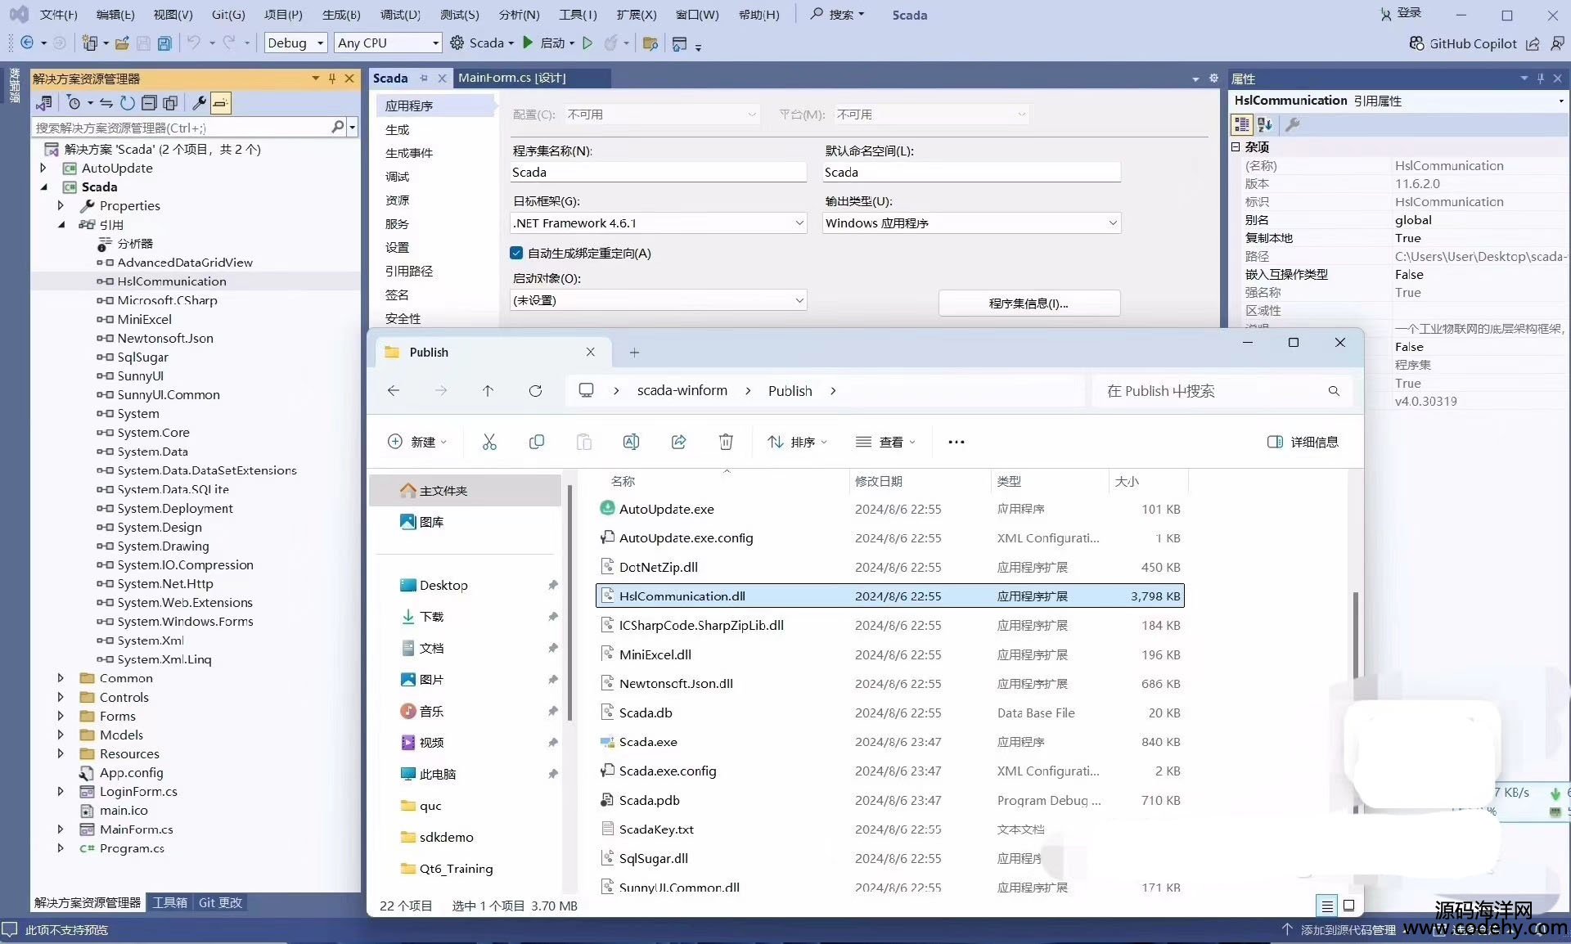Switch to the Toolbox (工具箱) bottom tab
The height and width of the screenshot is (944, 1571).
(x=170, y=902)
